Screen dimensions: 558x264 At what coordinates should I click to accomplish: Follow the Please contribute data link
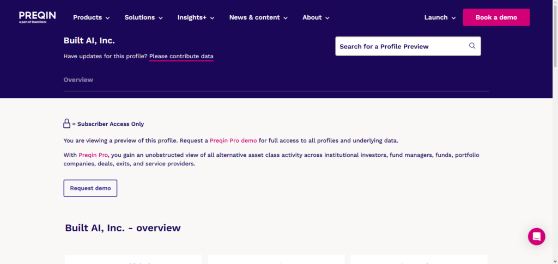(x=181, y=57)
